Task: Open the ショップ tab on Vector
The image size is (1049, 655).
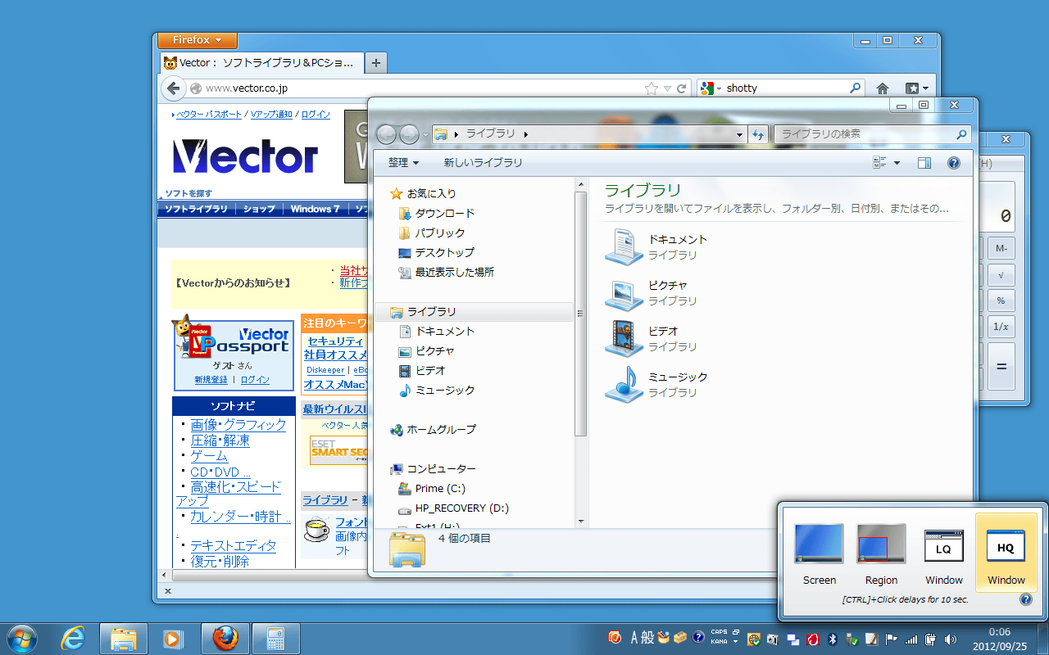Action: 259,209
